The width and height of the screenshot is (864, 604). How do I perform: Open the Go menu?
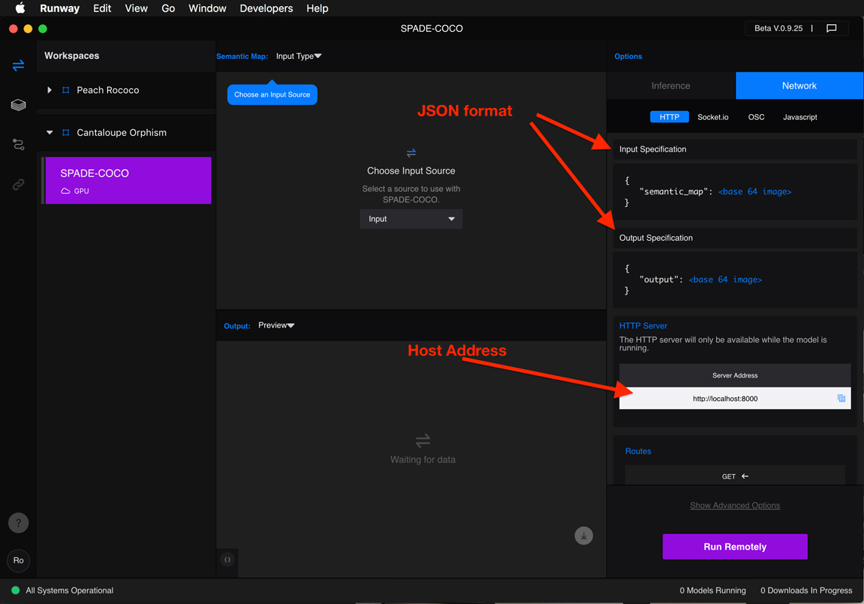(168, 8)
